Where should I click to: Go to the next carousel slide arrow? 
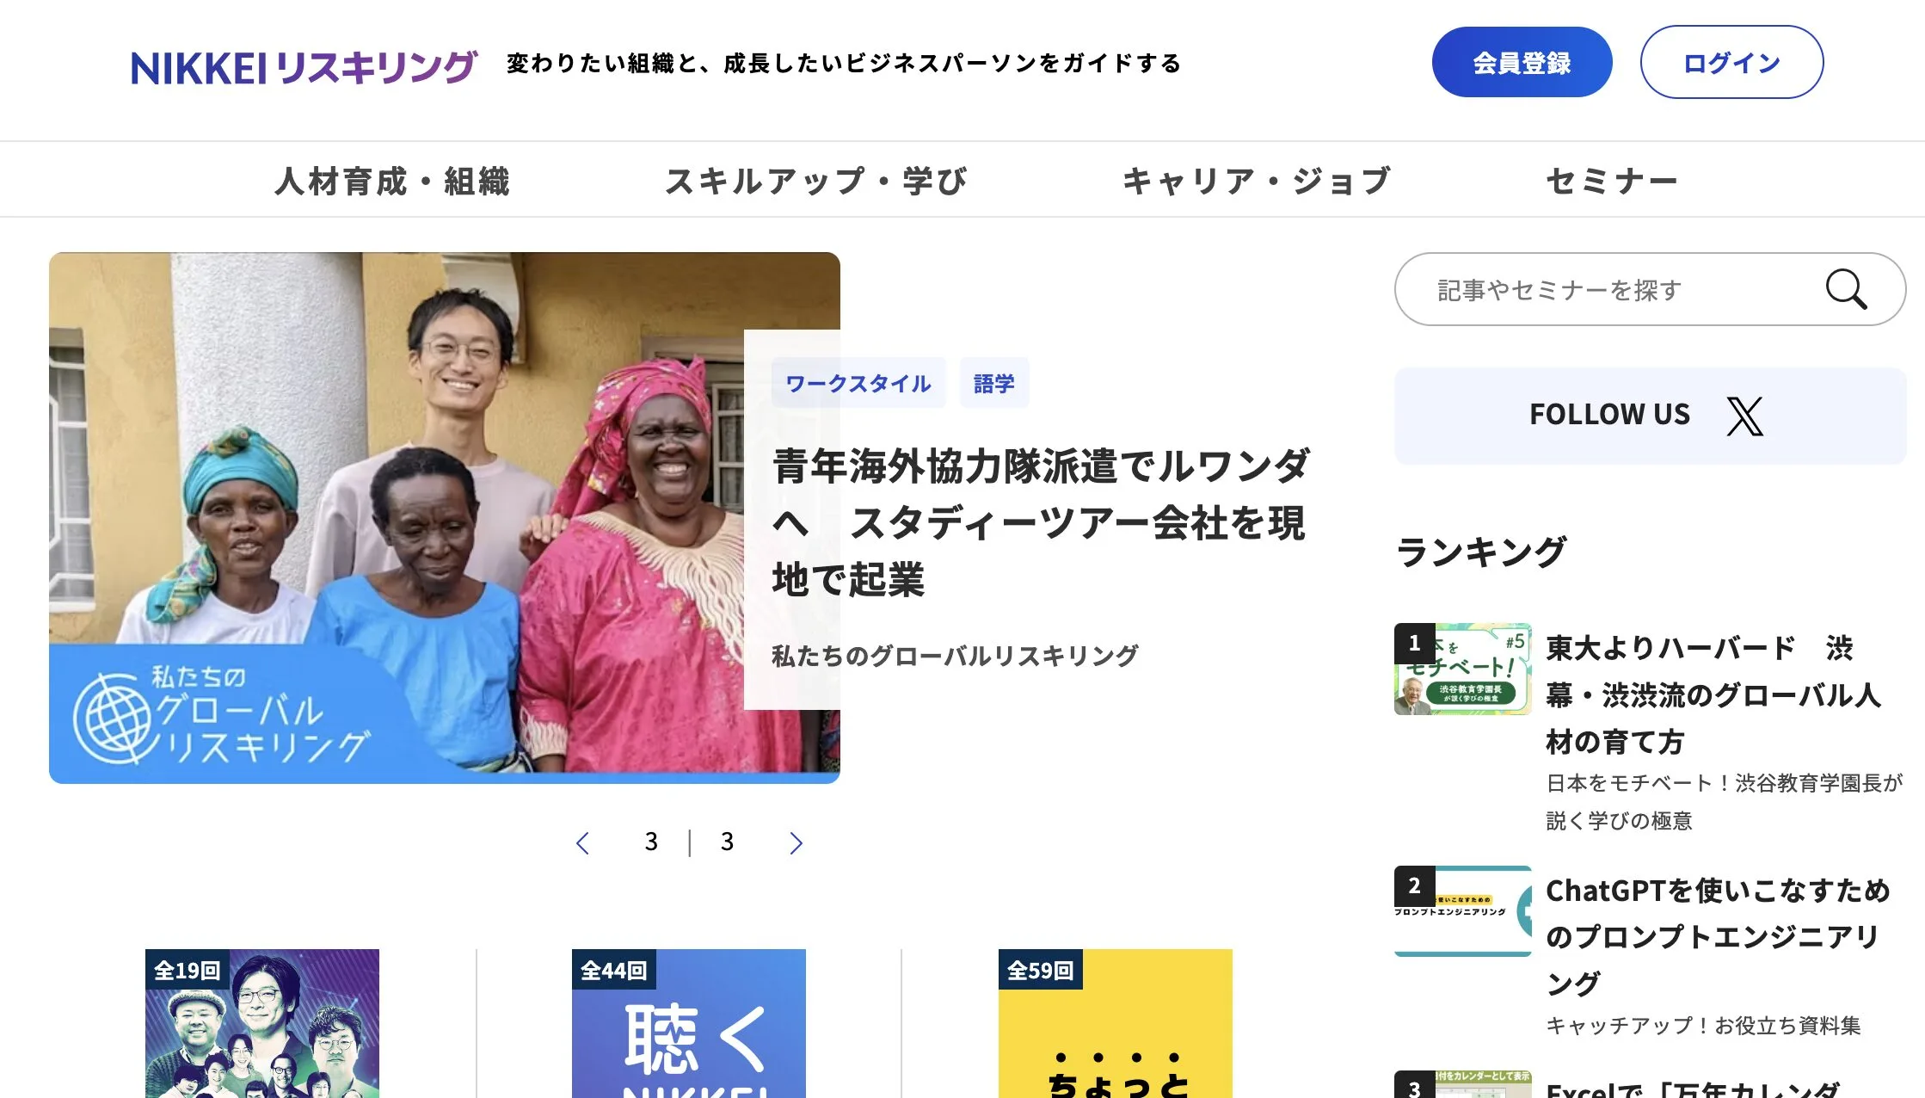point(796,843)
